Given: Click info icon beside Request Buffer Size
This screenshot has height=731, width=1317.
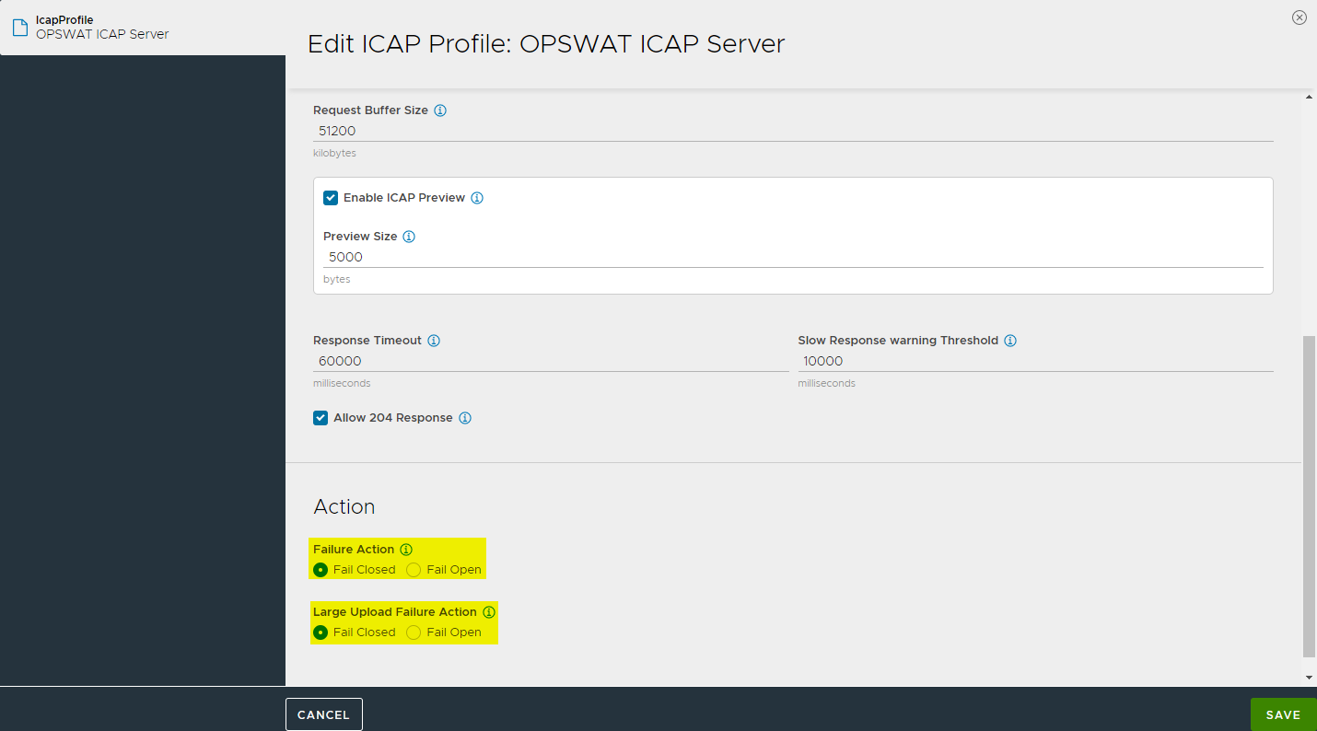Looking at the screenshot, I should tap(440, 110).
